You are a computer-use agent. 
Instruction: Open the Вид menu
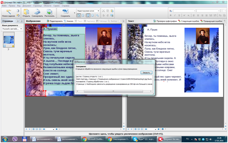(19, 6)
